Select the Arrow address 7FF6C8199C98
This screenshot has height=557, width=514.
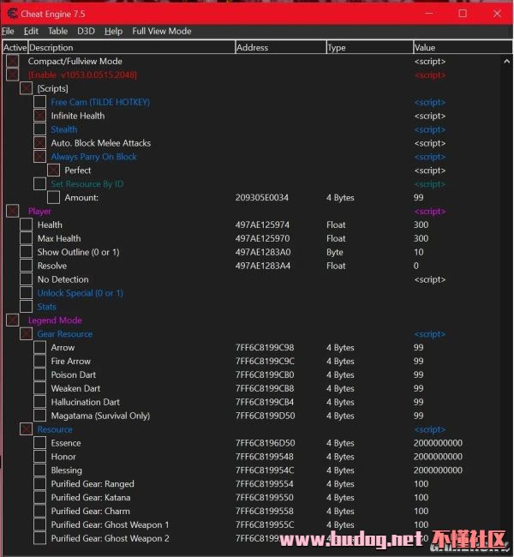pyautogui.click(x=265, y=347)
